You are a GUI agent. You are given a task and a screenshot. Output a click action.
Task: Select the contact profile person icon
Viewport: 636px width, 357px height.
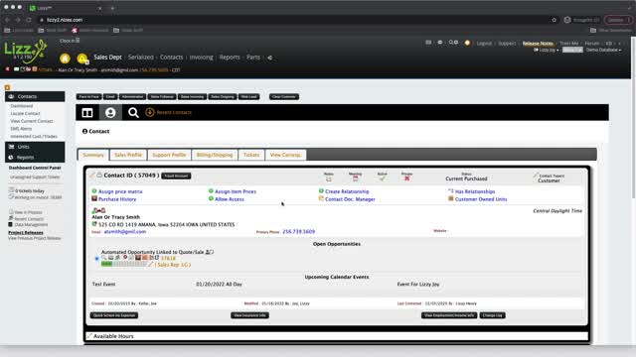point(110,112)
